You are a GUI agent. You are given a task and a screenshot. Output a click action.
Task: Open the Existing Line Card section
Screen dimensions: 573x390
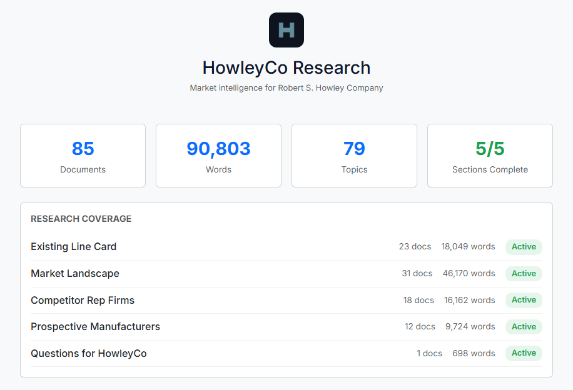(74, 247)
